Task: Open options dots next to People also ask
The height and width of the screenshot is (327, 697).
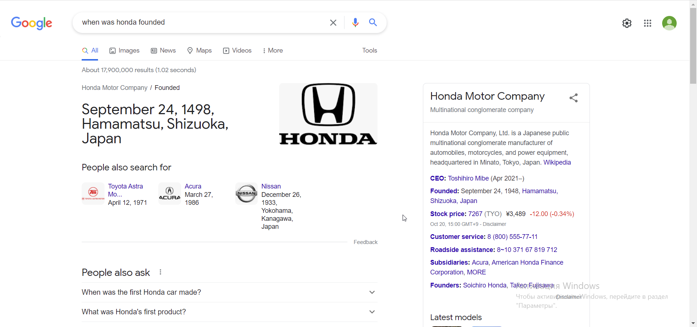Action: coord(160,272)
